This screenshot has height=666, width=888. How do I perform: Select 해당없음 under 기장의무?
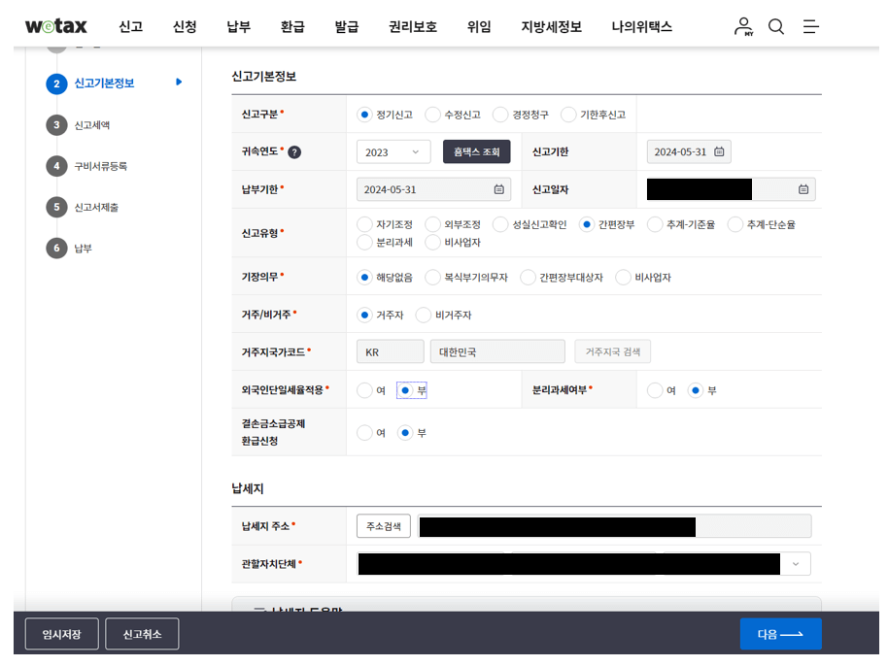[x=364, y=278]
